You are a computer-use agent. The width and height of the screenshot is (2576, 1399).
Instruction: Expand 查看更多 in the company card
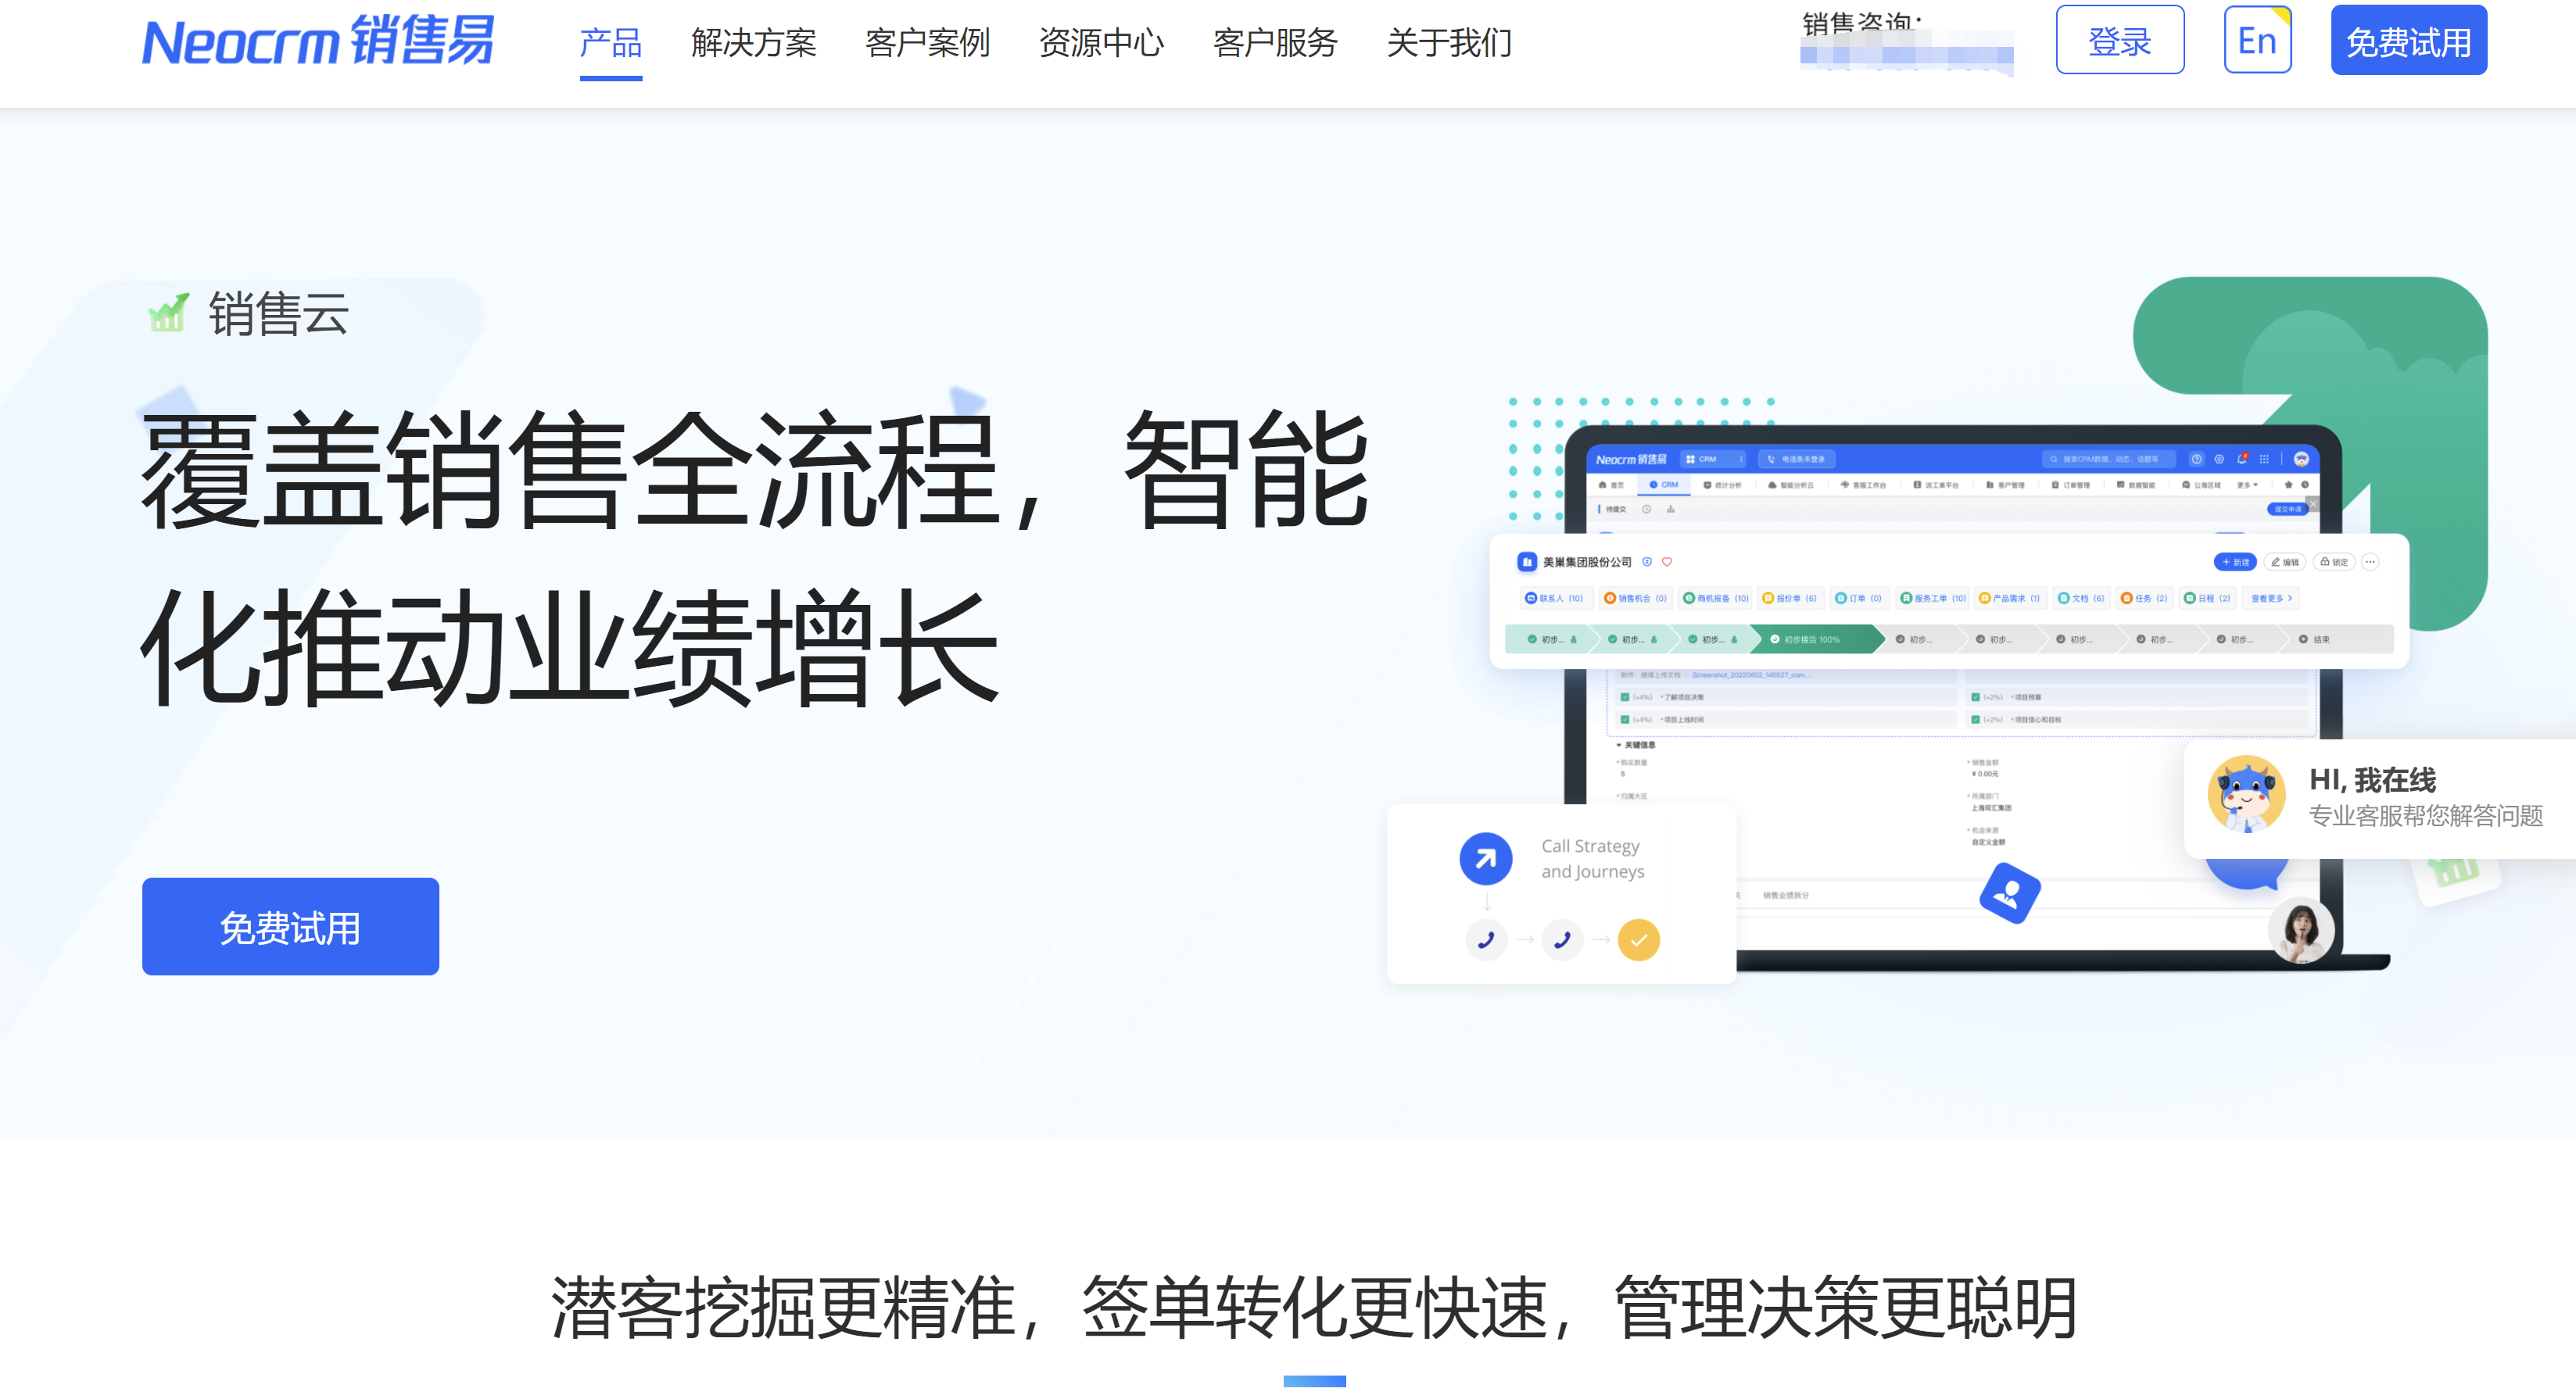tap(2271, 598)
